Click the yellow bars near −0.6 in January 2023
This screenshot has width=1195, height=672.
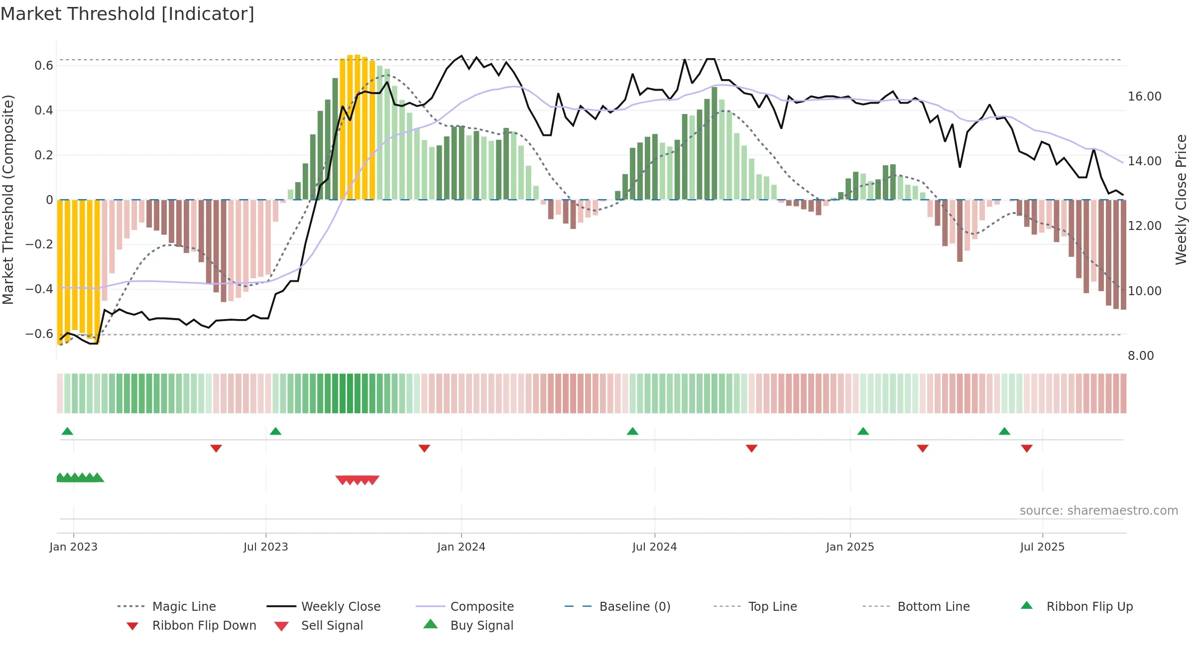pos(79,271)
